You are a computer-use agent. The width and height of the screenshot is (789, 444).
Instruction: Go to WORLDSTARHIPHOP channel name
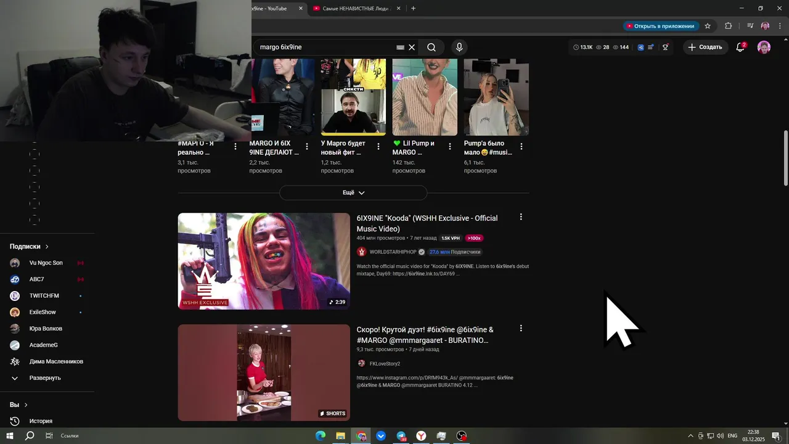393,252
